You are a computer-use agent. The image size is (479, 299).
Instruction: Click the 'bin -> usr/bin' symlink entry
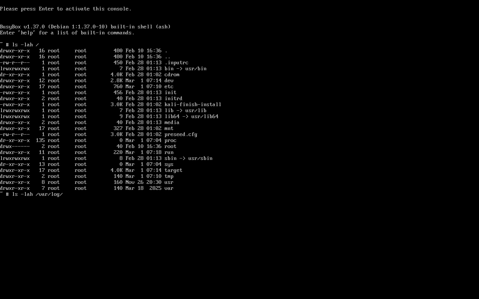(x=185, y=69)
